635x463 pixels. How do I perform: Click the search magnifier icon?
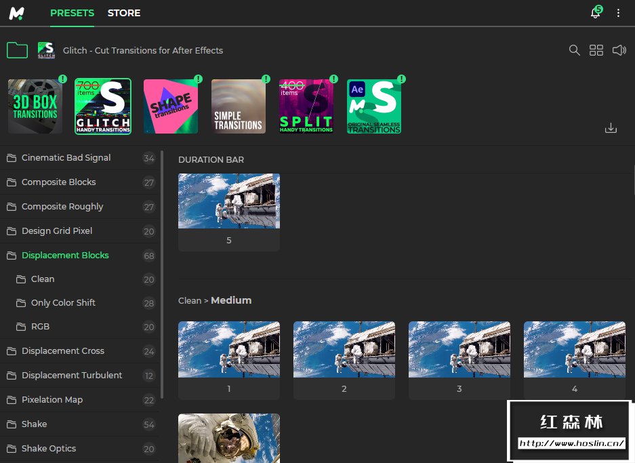click(x=574, y=50)
